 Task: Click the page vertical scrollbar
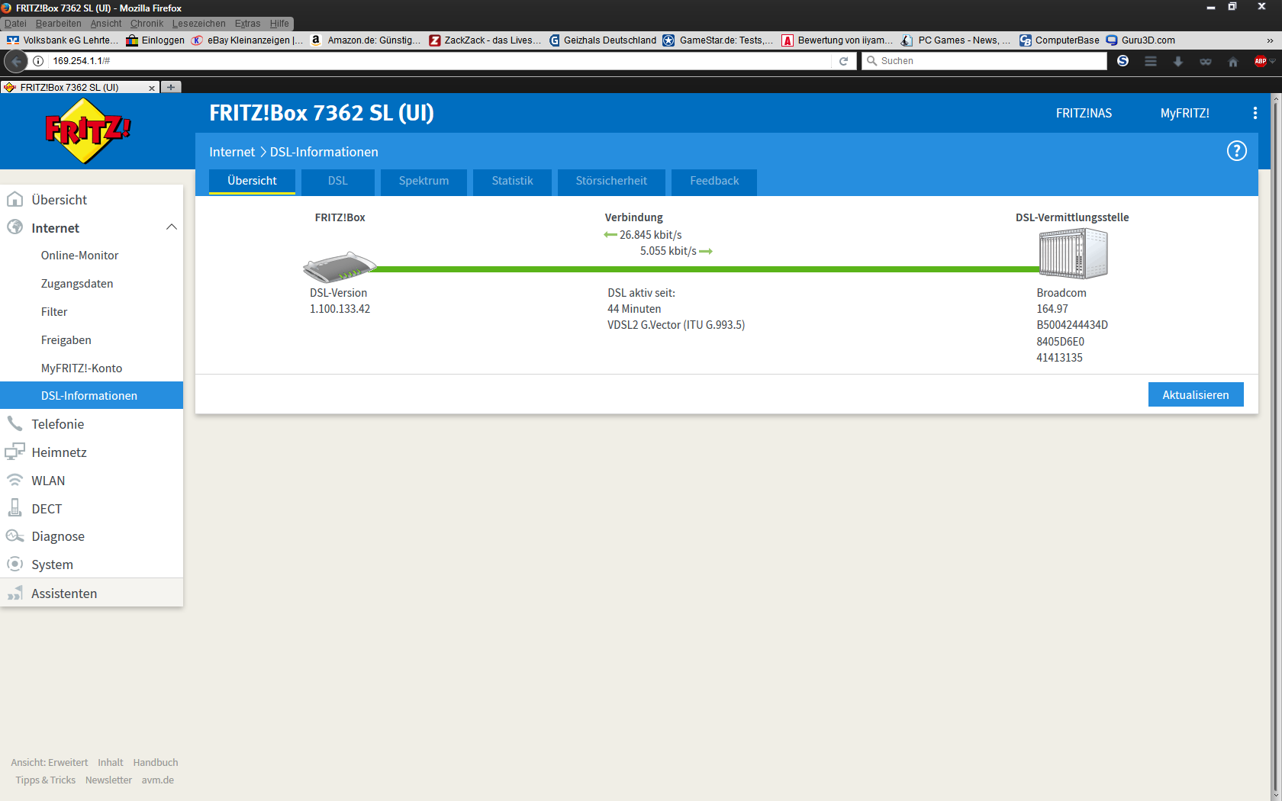point(1276,446)
